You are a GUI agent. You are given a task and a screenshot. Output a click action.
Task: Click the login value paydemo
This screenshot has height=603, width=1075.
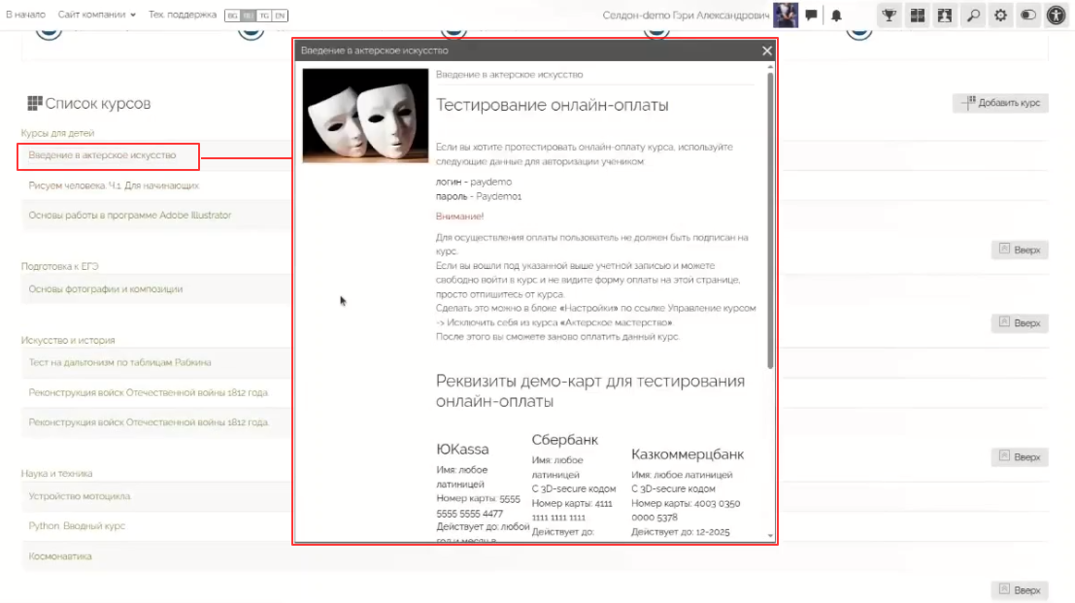pos(490,182)
